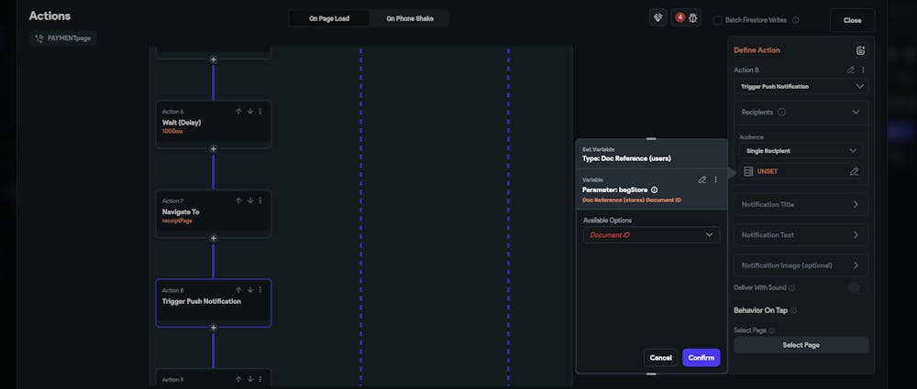Add action with plus below Navigate To
Viewport: 917px width, 389px height.
[214, 238]
